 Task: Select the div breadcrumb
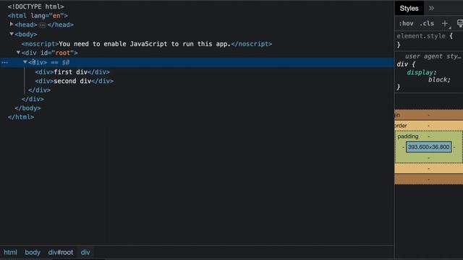[85, 252]
